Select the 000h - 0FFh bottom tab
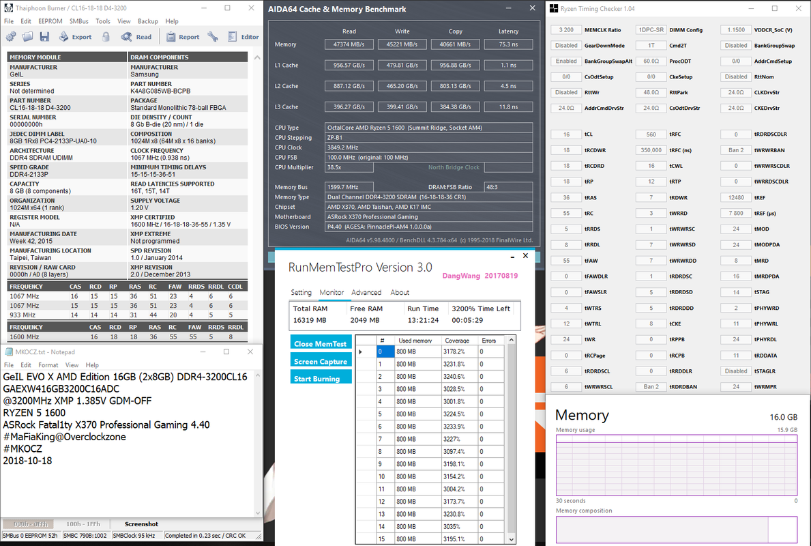 pos(30,523)
